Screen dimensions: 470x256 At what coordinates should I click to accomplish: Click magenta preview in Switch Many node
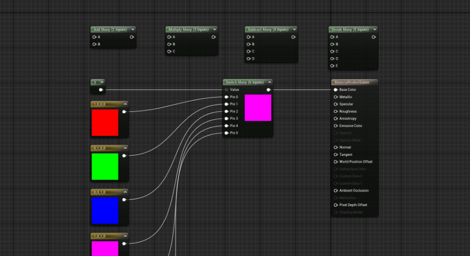pos(258,108)
